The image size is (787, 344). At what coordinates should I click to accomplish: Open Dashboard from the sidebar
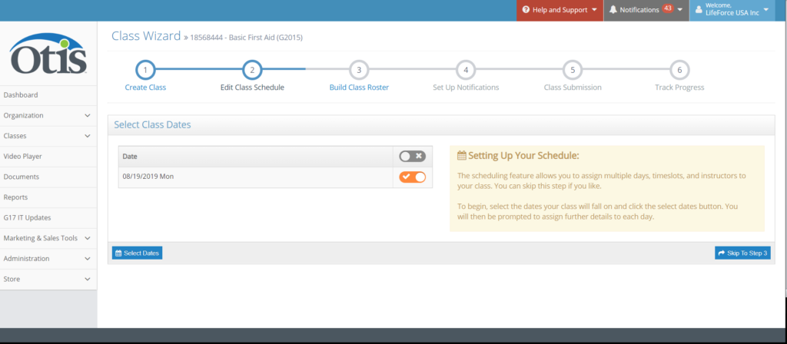(22, 95)
